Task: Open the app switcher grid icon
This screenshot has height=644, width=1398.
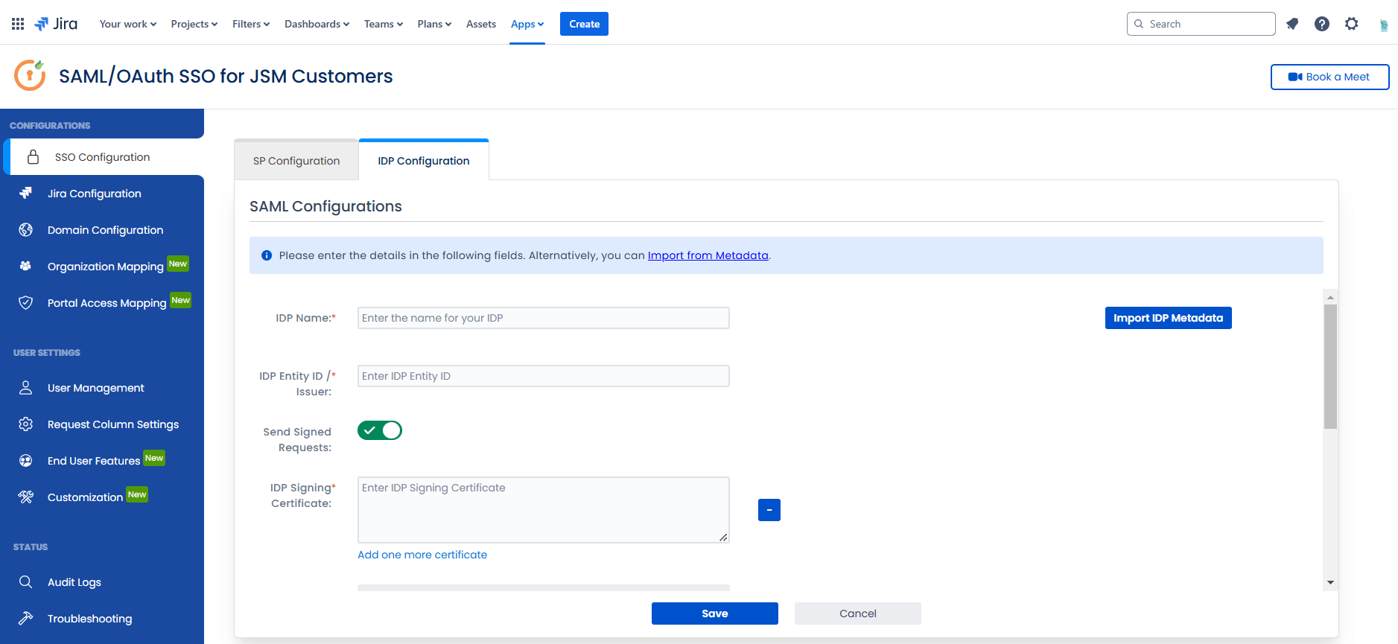Action: (x=18, y=24)
